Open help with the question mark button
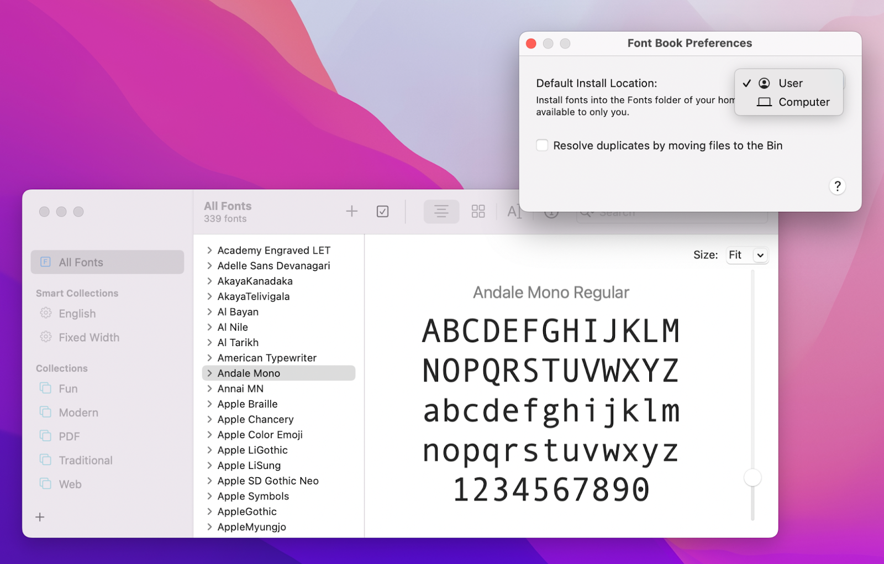Viewport: 884px width, 564px height. pyautogui.click(x=838, y=186)
